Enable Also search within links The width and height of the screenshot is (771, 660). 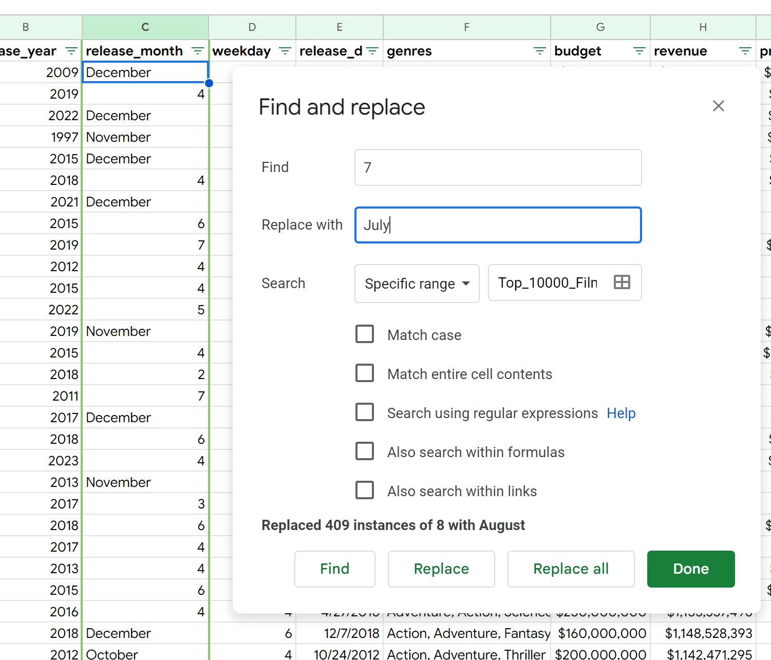(x=365, y=490)
